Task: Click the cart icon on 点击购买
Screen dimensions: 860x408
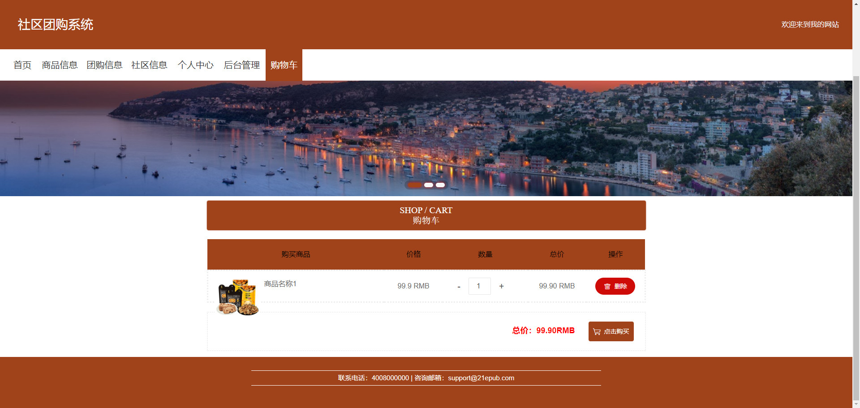Action: tap(597, 332)
